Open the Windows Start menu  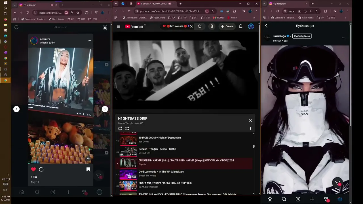(5, 3)
